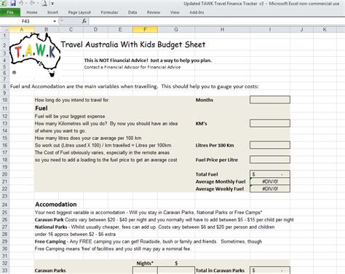Click 'Fuel will be your biggest expense' text
The image size is (345, 274).
70,116
